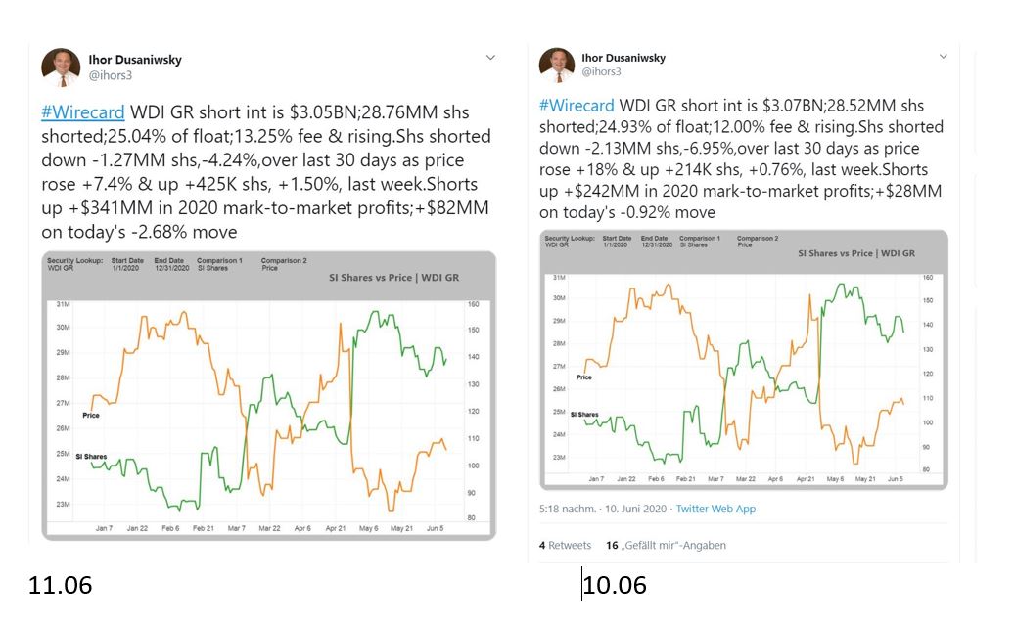The image size is (1015, 621).
Task: Open the more-options chevron on the 25.04% float tweet
Action: pos(490,58)
